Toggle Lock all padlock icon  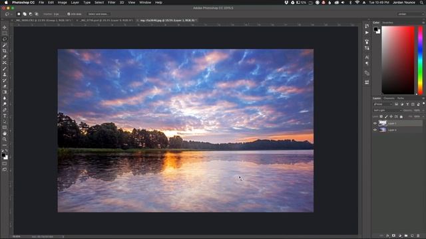[x=401, y=117]
